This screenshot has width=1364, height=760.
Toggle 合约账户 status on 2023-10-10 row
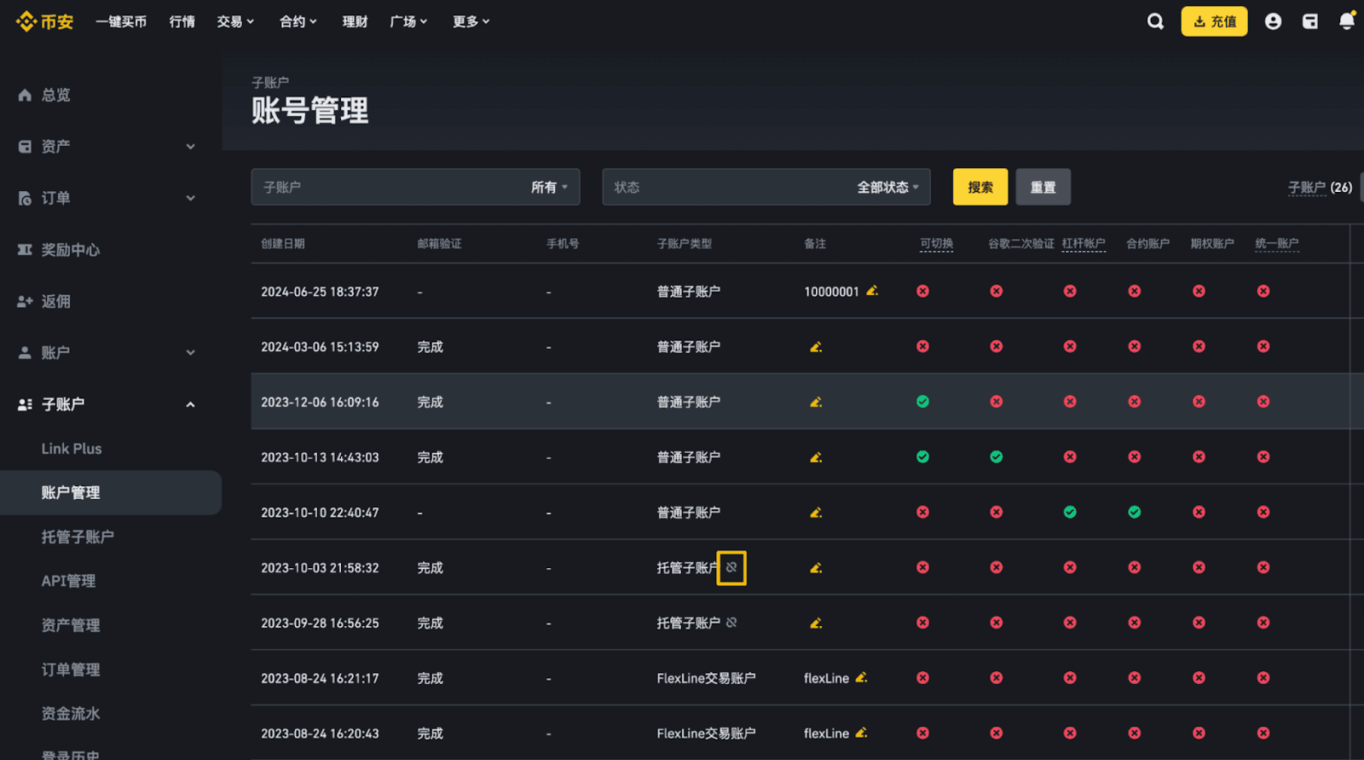(1134, 513)
